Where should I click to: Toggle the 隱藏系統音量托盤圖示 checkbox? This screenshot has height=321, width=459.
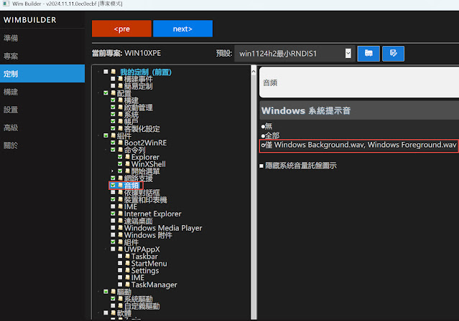261,166
